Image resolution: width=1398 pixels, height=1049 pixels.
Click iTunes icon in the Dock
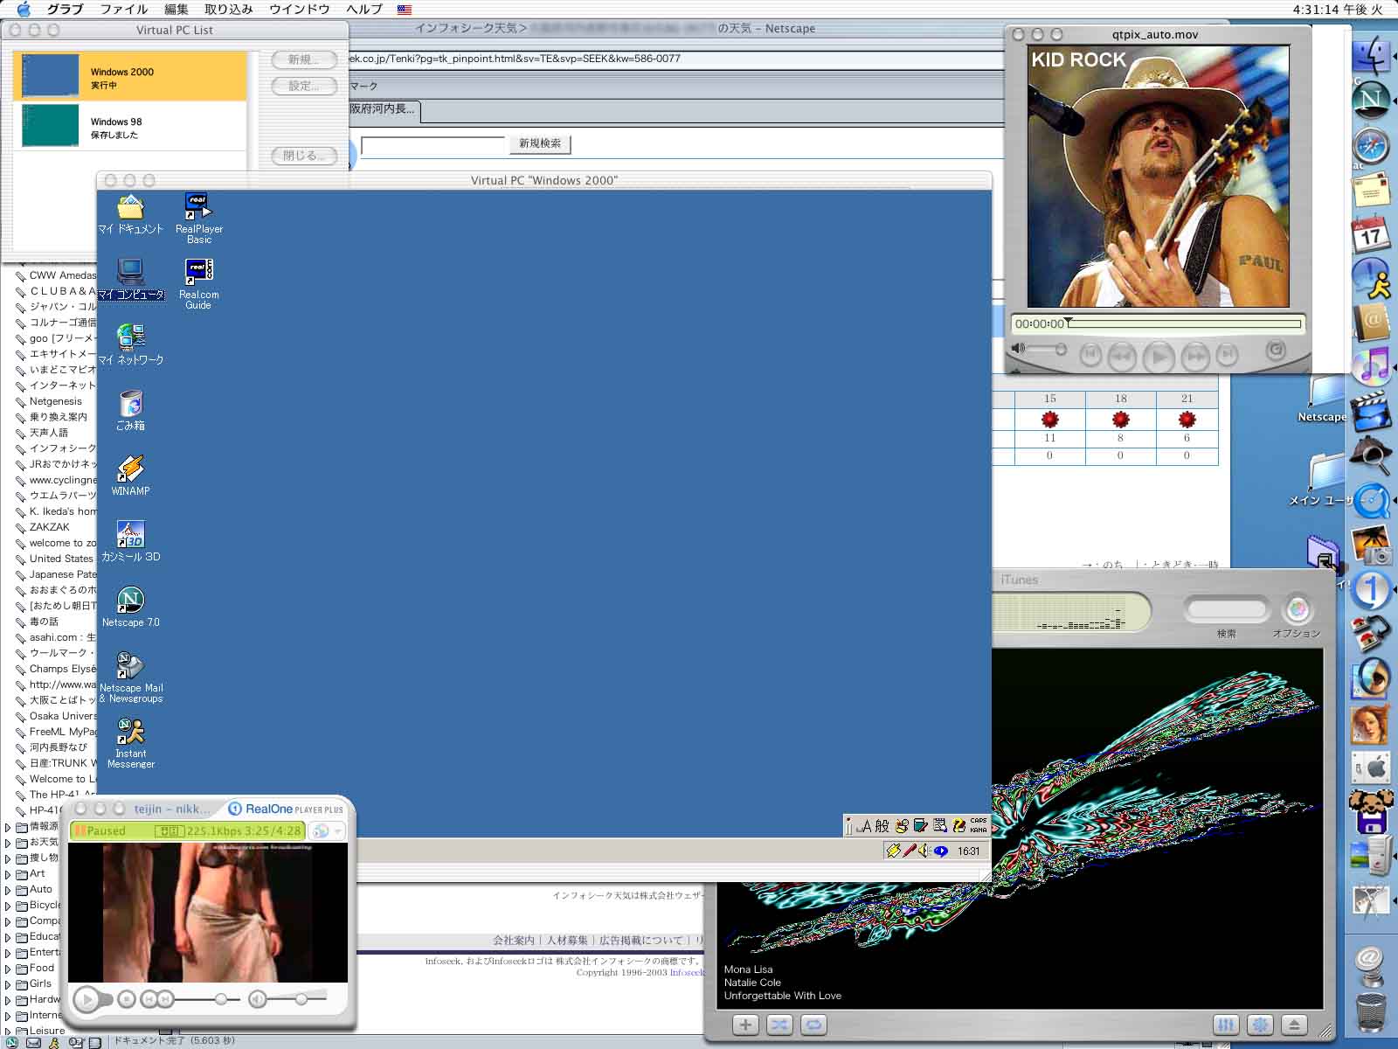click(x=1371, y=367)
